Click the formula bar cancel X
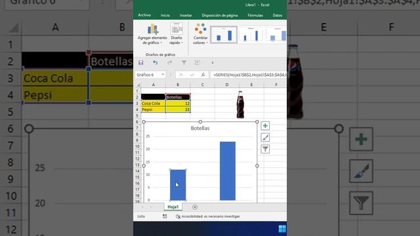Image resolution: width=420 pixels, height=236 pixels. [181, 75]
